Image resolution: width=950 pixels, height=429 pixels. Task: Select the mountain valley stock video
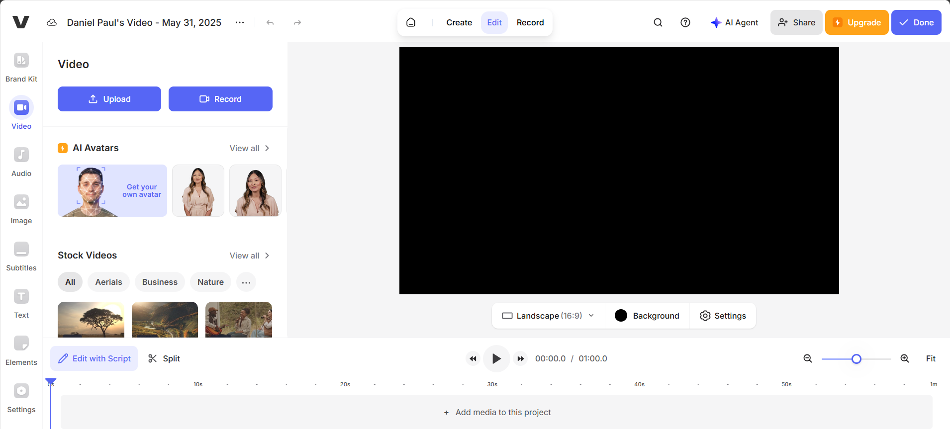[165, 320]
